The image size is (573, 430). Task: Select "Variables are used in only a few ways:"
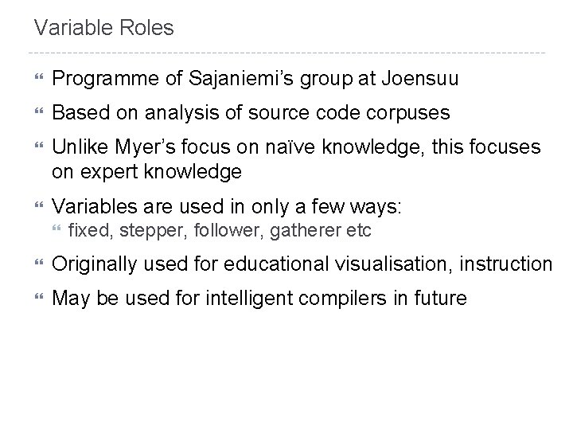click(227, 209)
